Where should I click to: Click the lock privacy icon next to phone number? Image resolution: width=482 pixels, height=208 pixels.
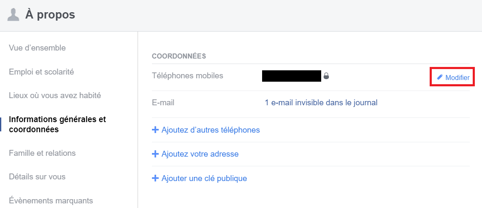(x=326, y=75)
